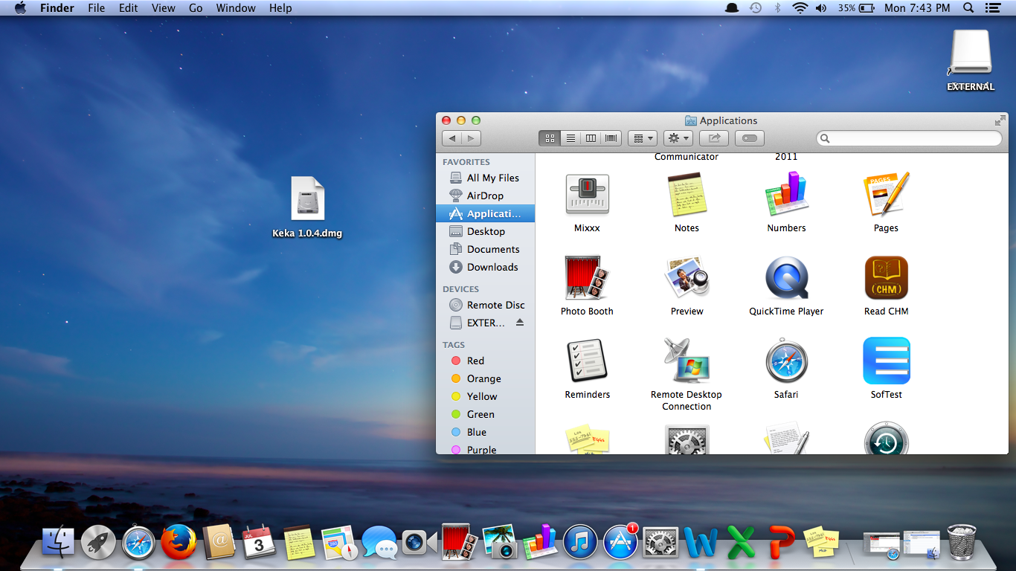Open the View menu
1016x571 pixels.
163,8
